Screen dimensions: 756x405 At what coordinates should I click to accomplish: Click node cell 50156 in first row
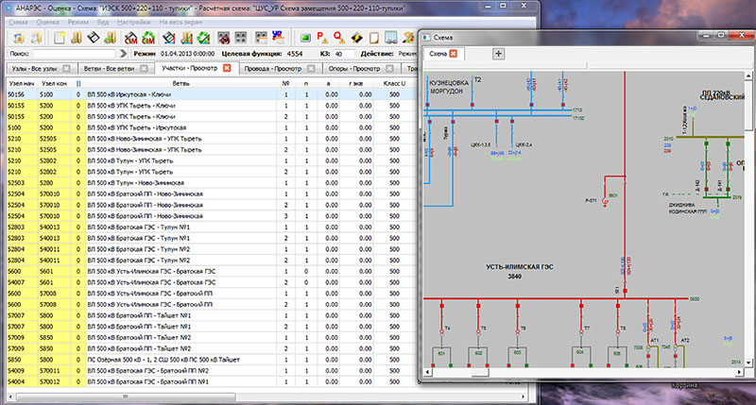tap(22, 94)
